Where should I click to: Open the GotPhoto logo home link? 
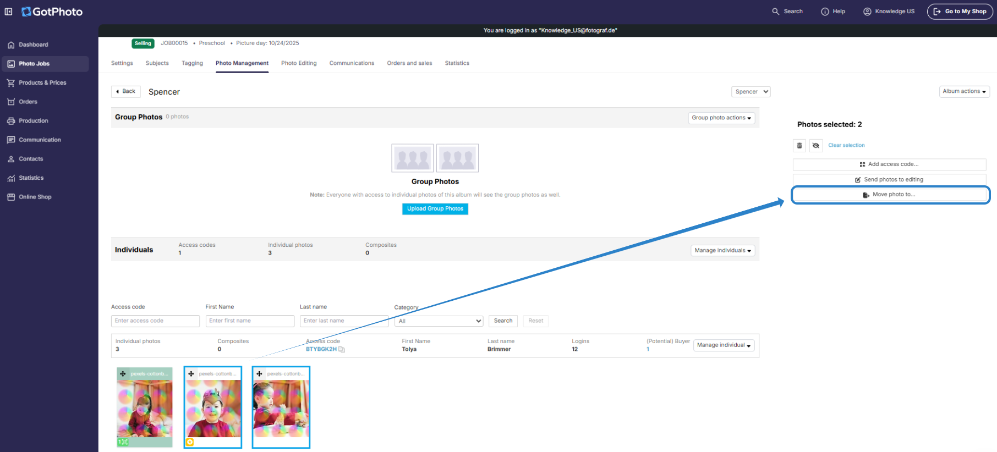click(52, 12)
